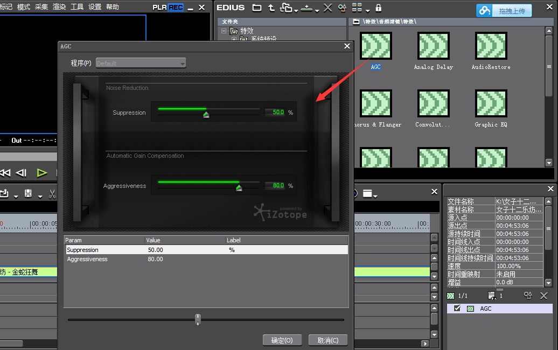Open the 帮助 menu
Image resolution: width=558 pixels, height=350 pixels.
113,7
